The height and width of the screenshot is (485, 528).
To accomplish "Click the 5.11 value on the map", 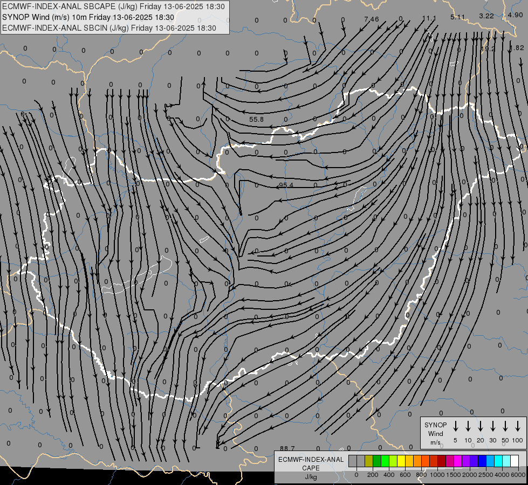I will coord(458,17).
